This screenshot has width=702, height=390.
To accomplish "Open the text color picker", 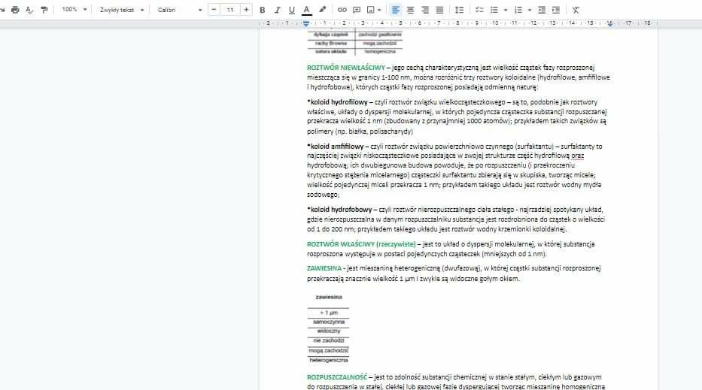I will [307, 10].
